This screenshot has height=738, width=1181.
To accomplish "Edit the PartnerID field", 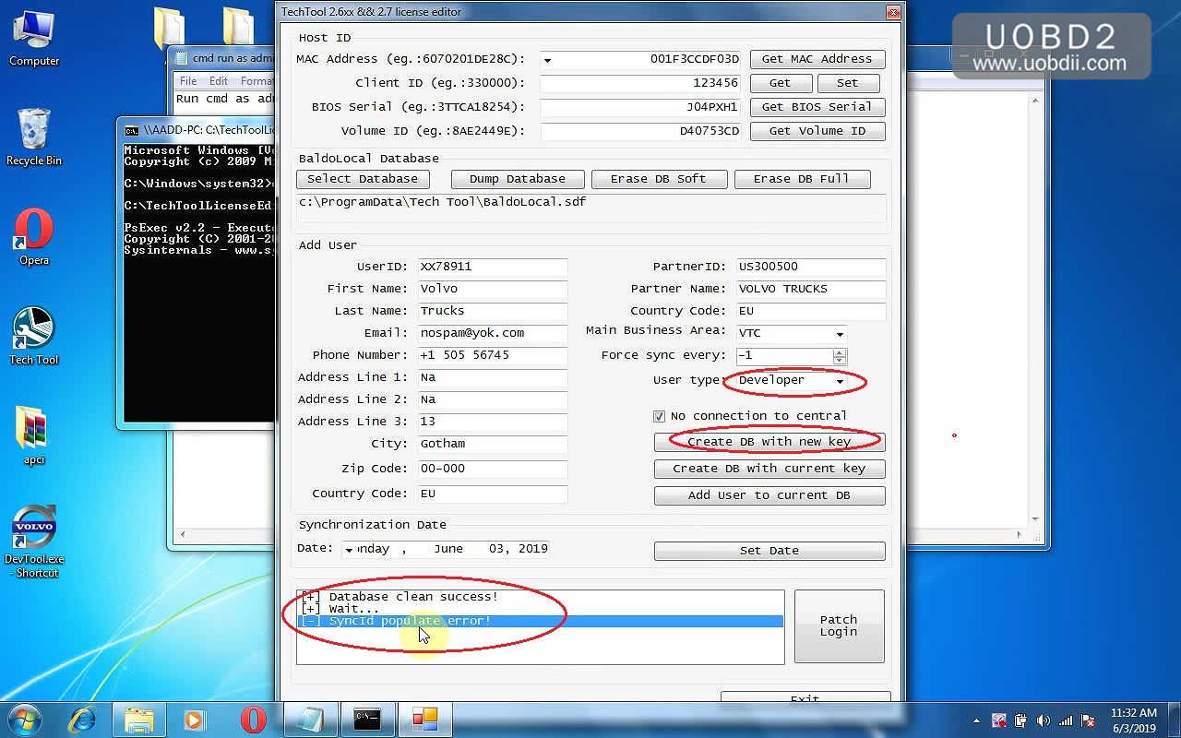I will coord(811,267).
